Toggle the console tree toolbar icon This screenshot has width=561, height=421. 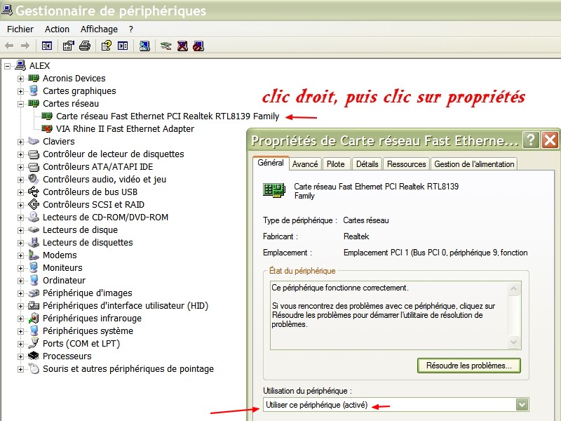(x=47, y=46)
